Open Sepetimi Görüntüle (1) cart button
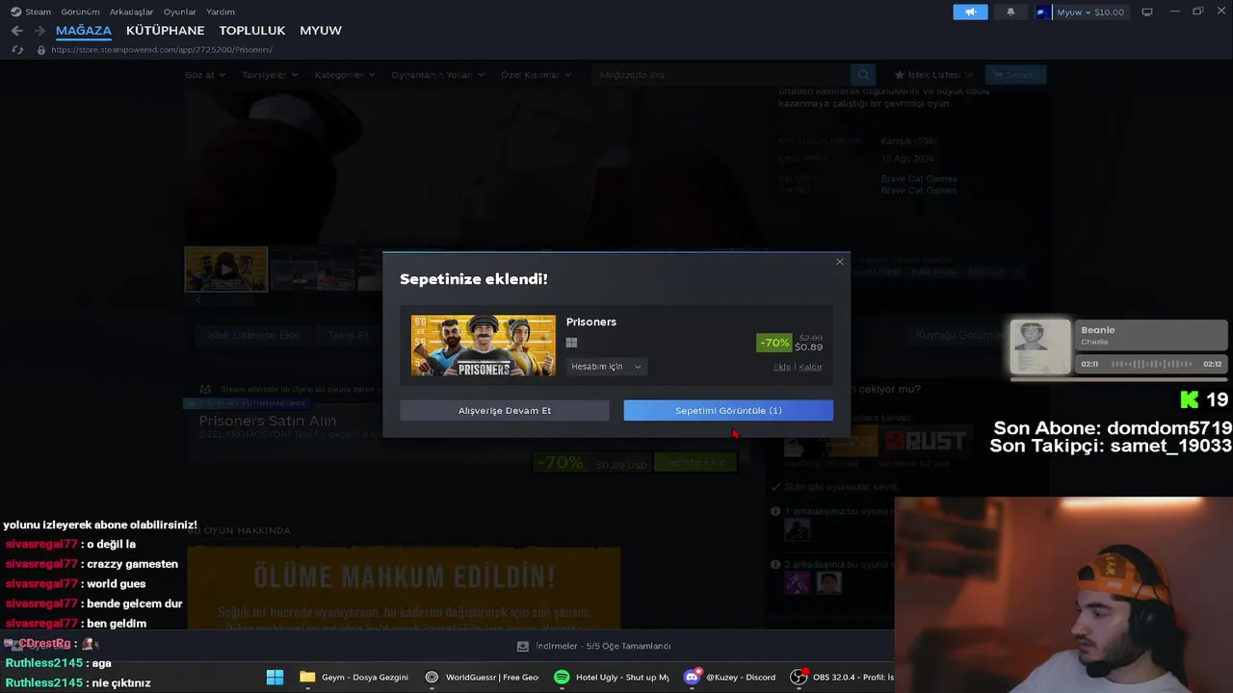1233x693 pixels. pyautogui.click(x=728, y=411)
